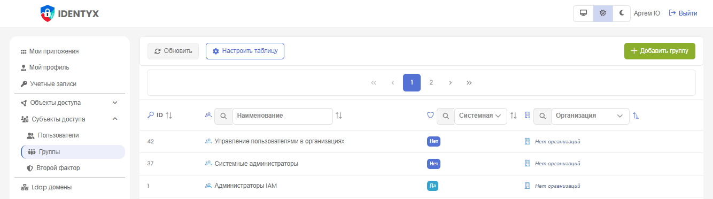Click the ID column key icon

(x=151, y=115)
